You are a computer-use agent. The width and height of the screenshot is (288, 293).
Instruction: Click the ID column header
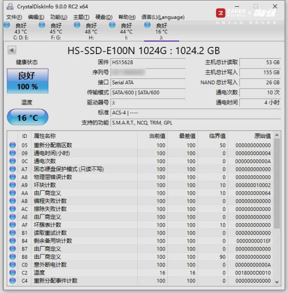(24, 136)
